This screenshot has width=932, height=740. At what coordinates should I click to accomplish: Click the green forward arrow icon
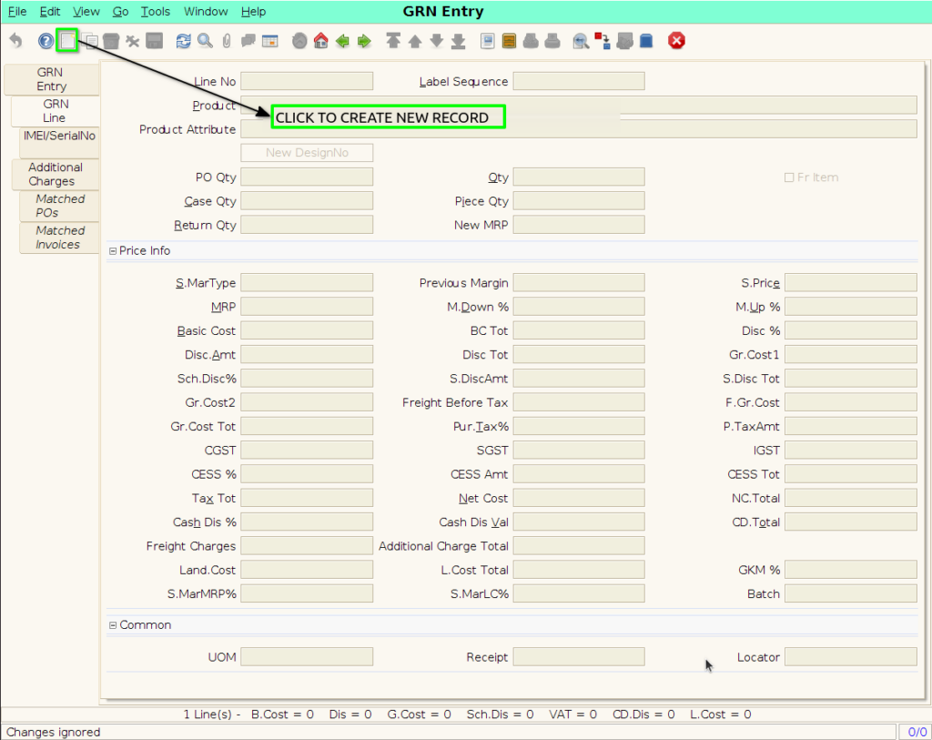(364, 41)
